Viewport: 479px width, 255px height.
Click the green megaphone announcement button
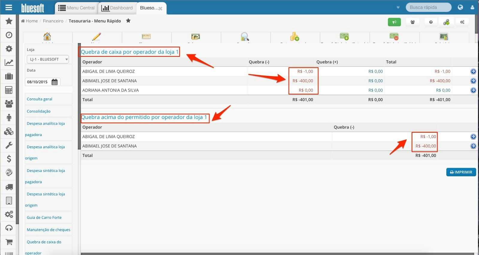394,22
